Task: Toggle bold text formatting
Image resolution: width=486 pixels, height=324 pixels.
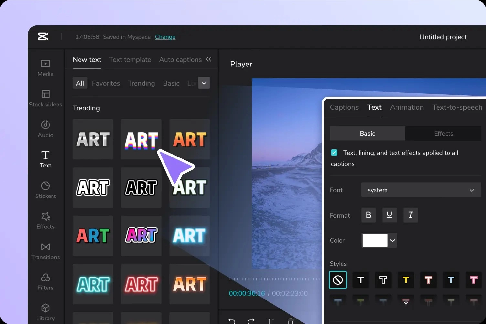Action: (368, 215)
